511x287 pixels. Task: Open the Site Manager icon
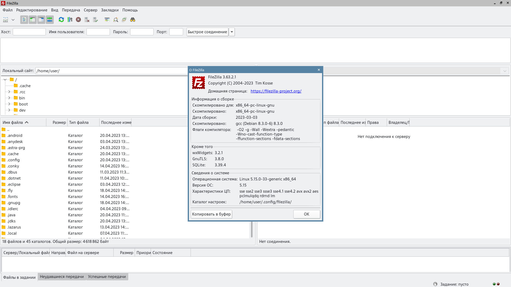click(x=6, y=20)
